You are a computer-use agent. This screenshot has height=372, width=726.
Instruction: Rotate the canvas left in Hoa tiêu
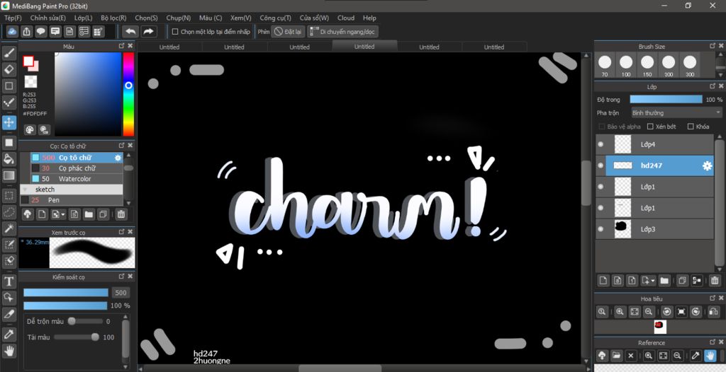pos(666,311)
